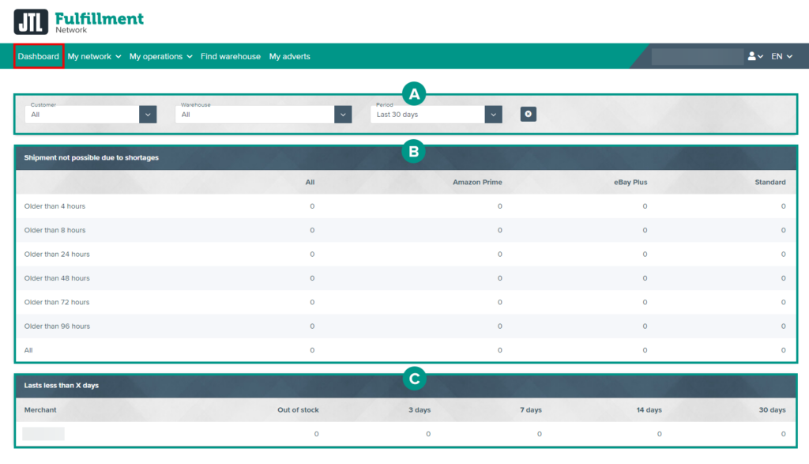Click the JTL Fulfillment Network logo
Viewport: 809px width, 464px height.
pyautogui.click(x=79, y=21)
